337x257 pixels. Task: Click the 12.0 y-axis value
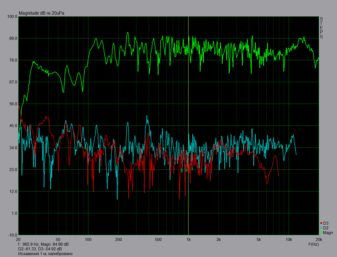(x=13, y=192)
